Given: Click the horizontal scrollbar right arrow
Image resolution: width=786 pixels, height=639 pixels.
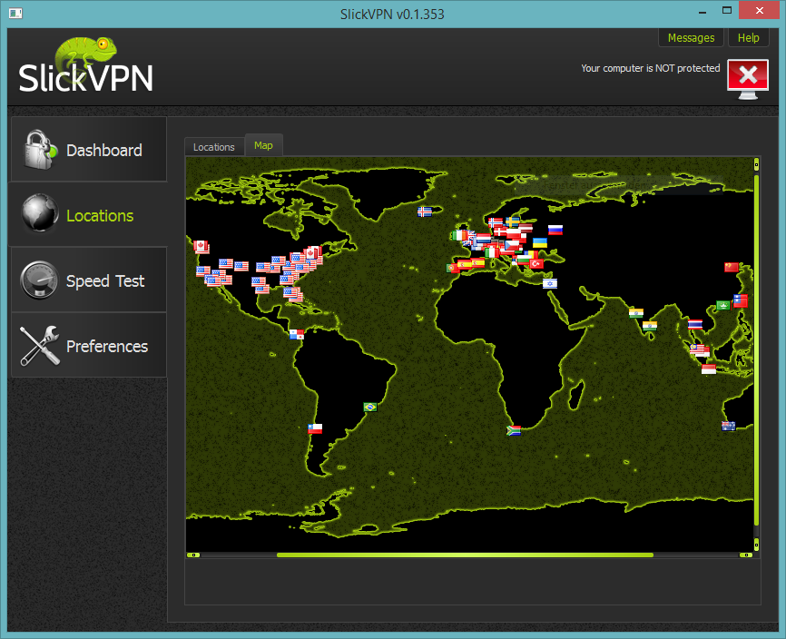Looking at the screenshot, I should pyautogui.click(x=746, y=555).
